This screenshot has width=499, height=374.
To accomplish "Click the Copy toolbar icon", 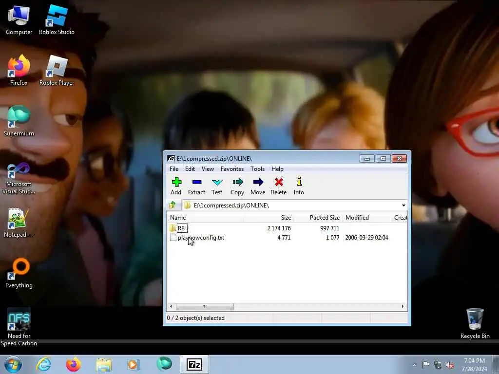I will pyautogui.click(x=237, y=186).
